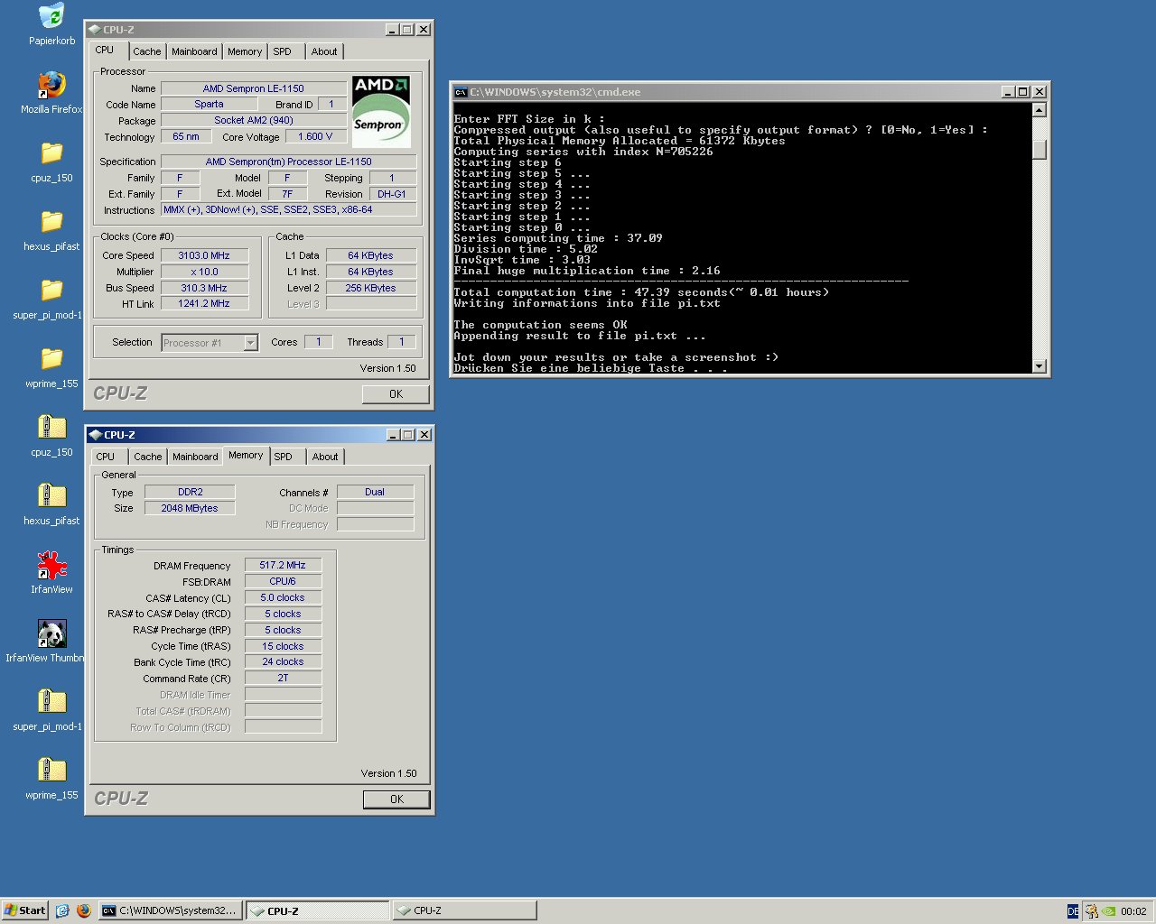Screen dimensions: 1156x924
Task: Click the system clock showing 00:02
Action: [x=1133, y=911]
